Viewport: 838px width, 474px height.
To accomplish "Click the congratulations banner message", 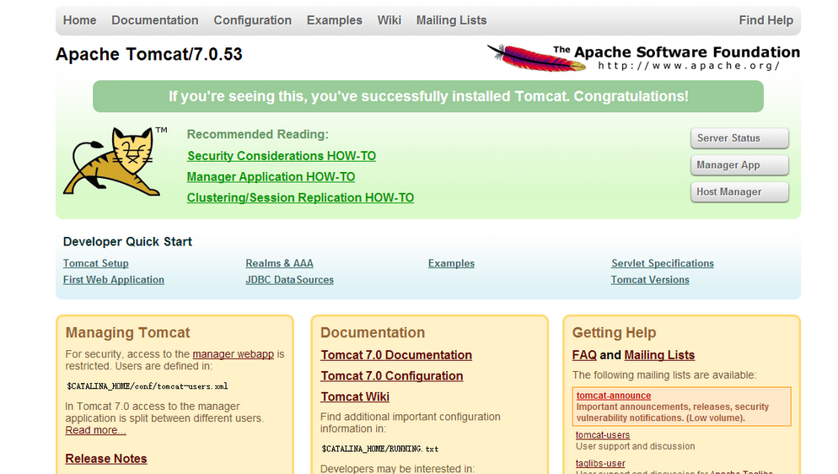I will 428,97.
